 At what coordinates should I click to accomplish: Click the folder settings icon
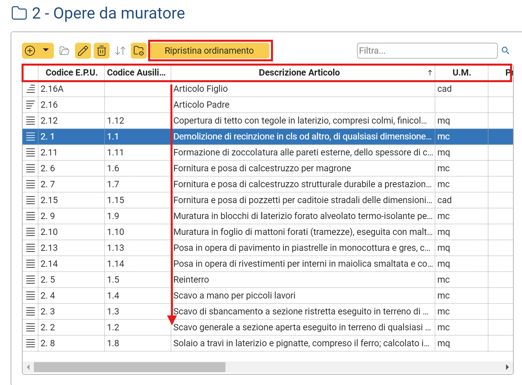tap(138, 51)
